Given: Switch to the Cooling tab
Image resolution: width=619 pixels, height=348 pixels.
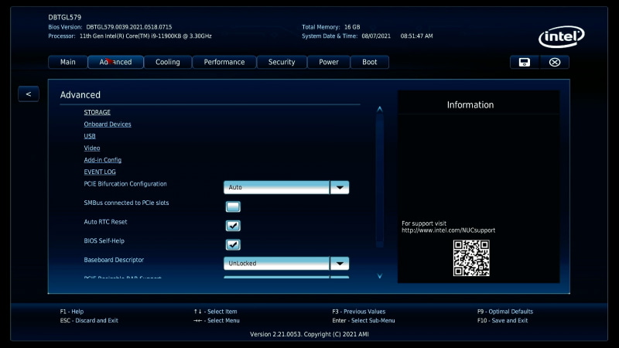Looking at the screenshot, I should point(168,62).
